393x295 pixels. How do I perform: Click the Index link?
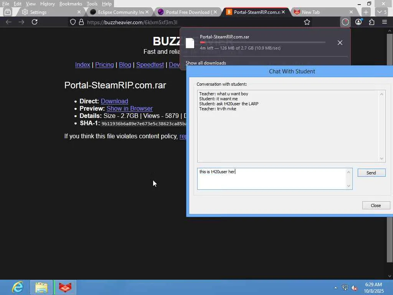[x=83, y=65]
